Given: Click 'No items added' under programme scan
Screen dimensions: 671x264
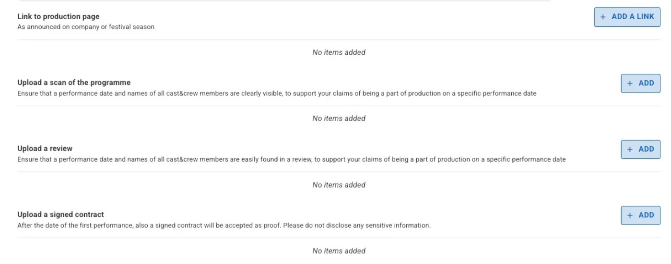Looking at the screenshot, I should (339, 119).
